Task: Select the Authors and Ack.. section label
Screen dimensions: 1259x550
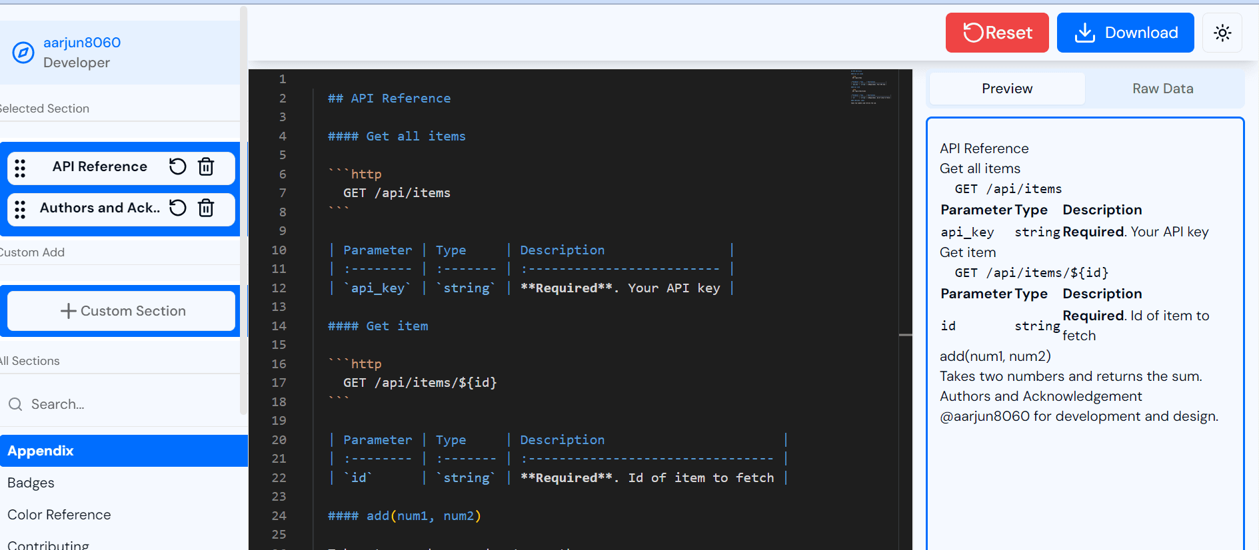Action: pyautogui.click(x=100, y=208)
